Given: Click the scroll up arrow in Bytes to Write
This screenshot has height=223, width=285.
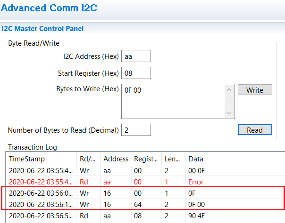Looking at the screenshot, I should coord(229,90).
